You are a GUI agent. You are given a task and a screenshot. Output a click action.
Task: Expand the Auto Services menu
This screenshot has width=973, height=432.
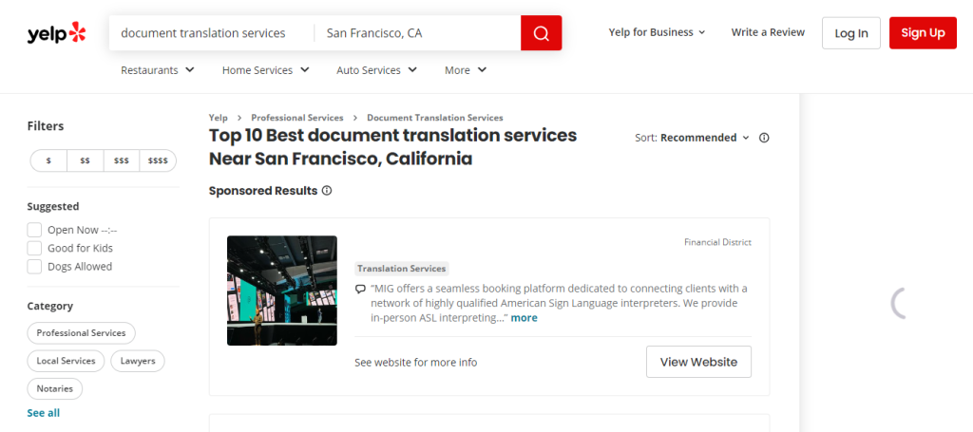376,70
